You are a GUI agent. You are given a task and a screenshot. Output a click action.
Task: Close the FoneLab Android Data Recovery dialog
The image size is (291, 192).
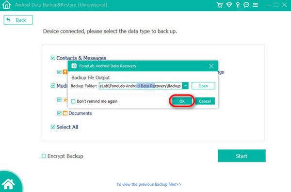tap(211, 66)
